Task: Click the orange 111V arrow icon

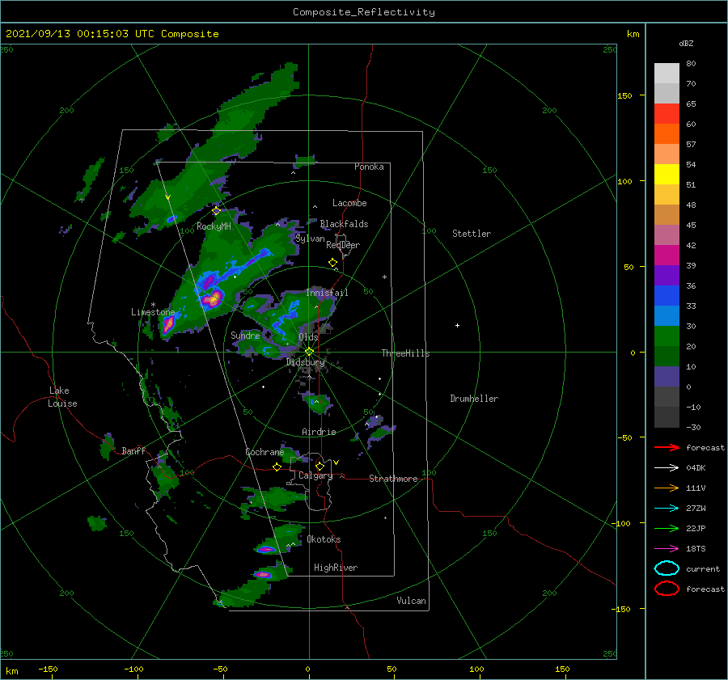Action: pos(667,488)
